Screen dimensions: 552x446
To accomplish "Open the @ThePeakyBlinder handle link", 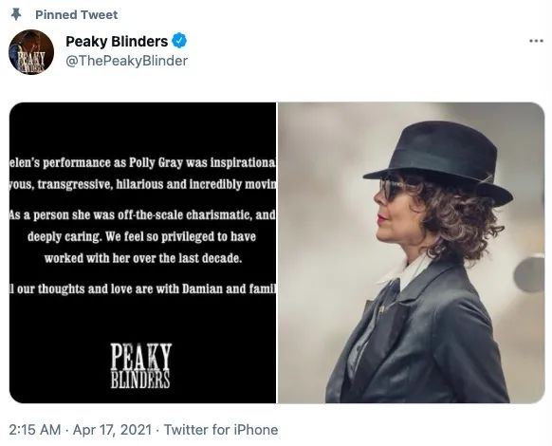I will tap(127, 61).
